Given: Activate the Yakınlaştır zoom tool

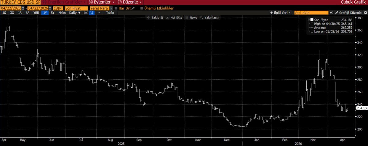Looking at the screenshot, I should 210,17.
